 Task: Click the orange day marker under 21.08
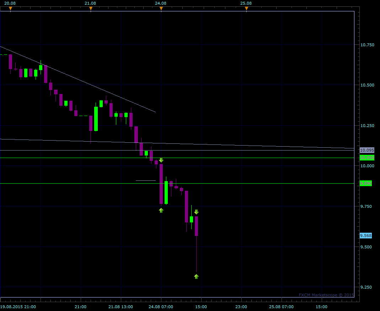pos(91,9)
